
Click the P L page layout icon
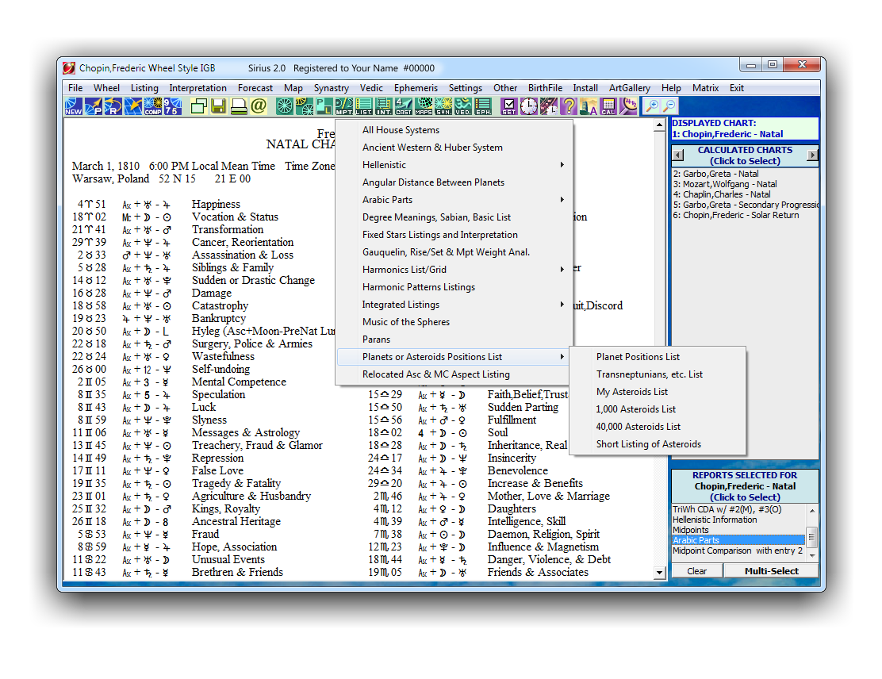point(324,105)
